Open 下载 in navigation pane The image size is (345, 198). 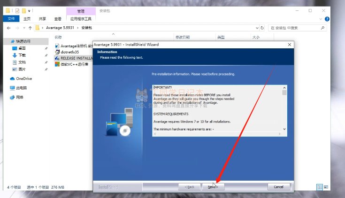point(22,55)
